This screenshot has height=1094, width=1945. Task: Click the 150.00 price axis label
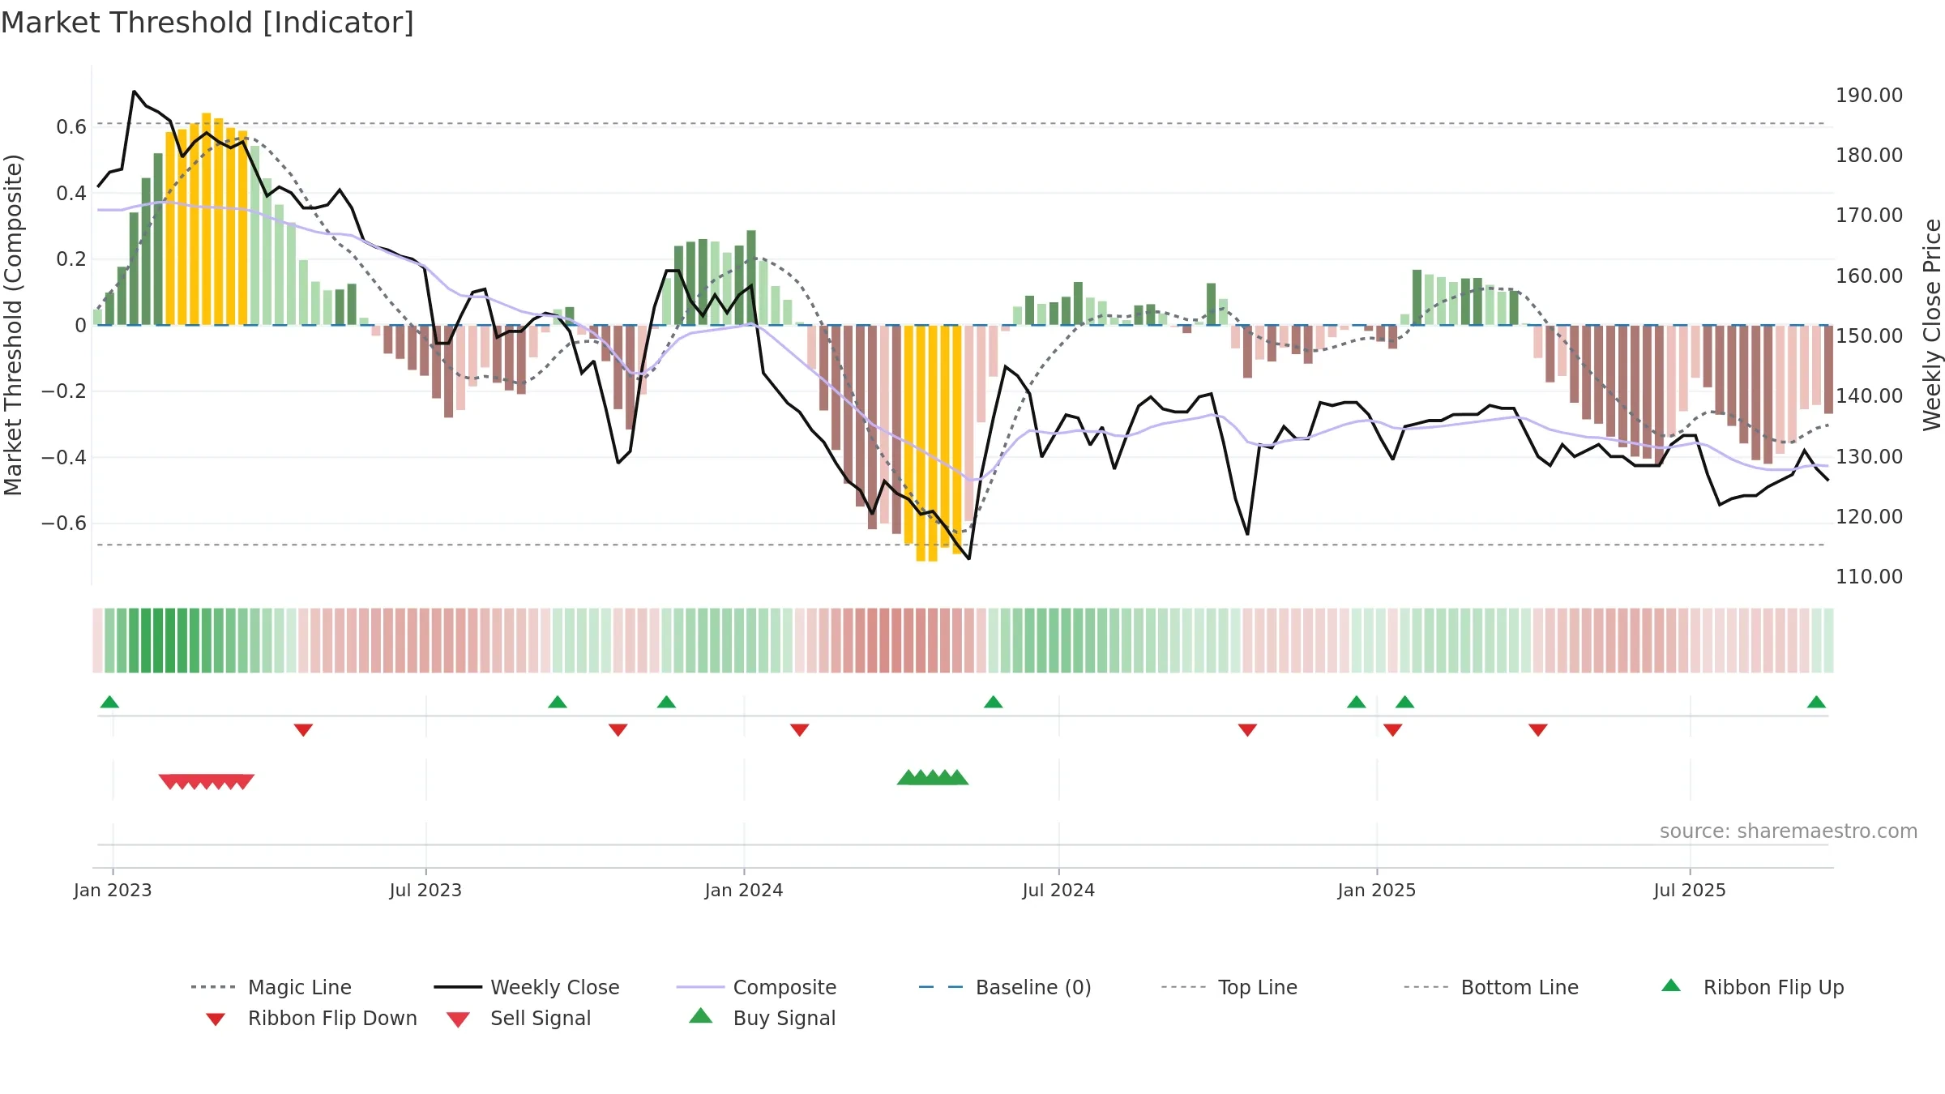click(1869, 336)
